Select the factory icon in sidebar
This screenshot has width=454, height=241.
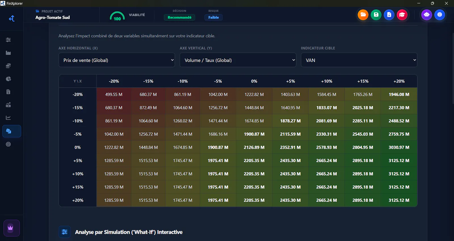point(8,53)
